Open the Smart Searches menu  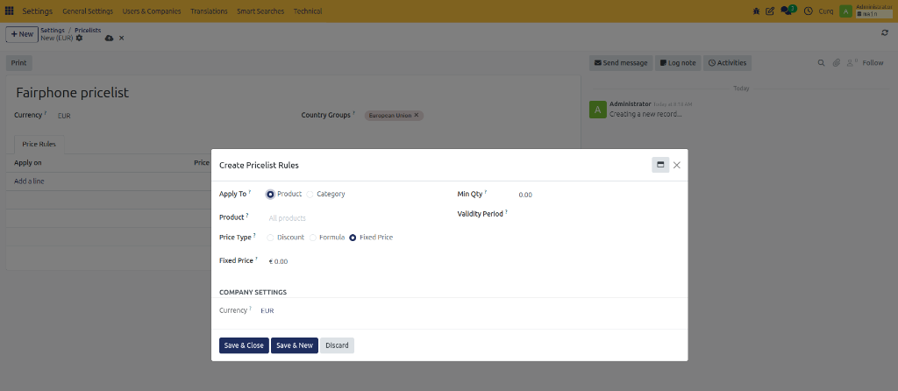(x=260, y=11)
